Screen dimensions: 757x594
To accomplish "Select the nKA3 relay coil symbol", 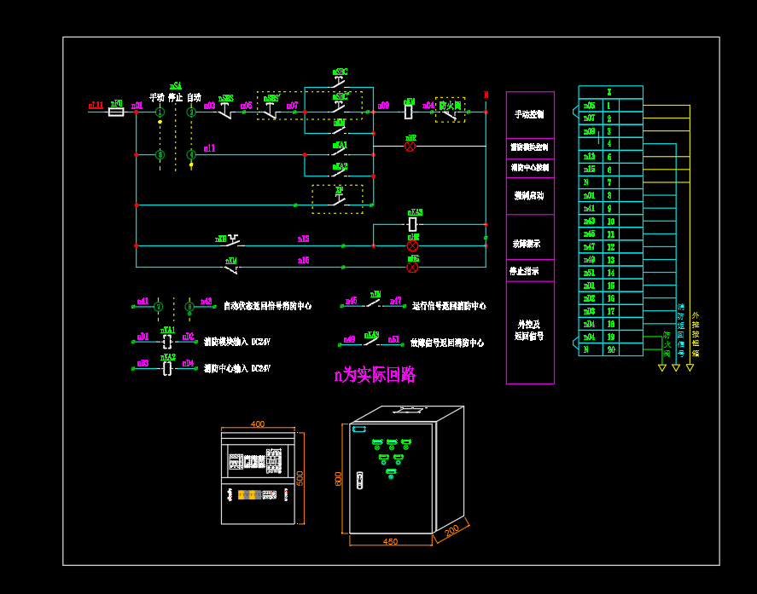I will tap(413, 224).
